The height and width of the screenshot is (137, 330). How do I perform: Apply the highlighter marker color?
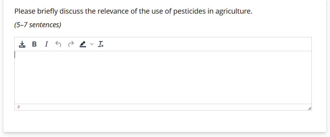[83, 44]
